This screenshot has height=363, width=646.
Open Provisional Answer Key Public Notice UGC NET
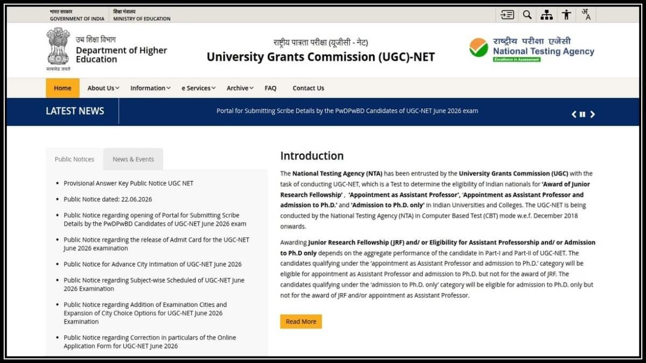pyautogui.click(x=128, y=183)
